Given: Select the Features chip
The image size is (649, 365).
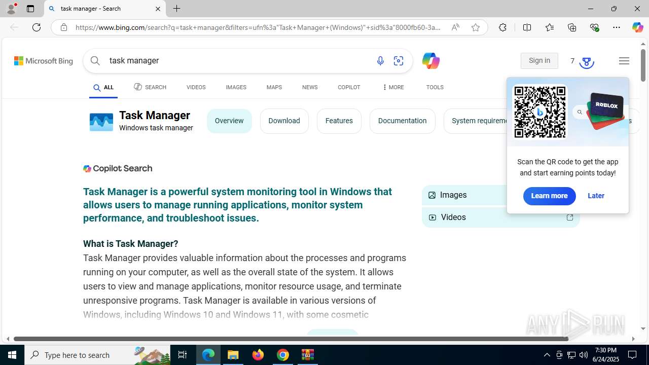Looking at the screenshot, I should (x=339, y=121).
